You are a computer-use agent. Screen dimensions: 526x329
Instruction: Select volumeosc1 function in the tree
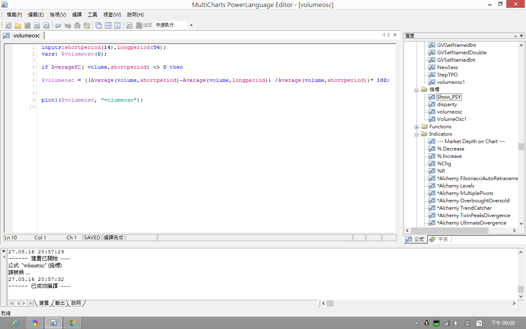451,82
